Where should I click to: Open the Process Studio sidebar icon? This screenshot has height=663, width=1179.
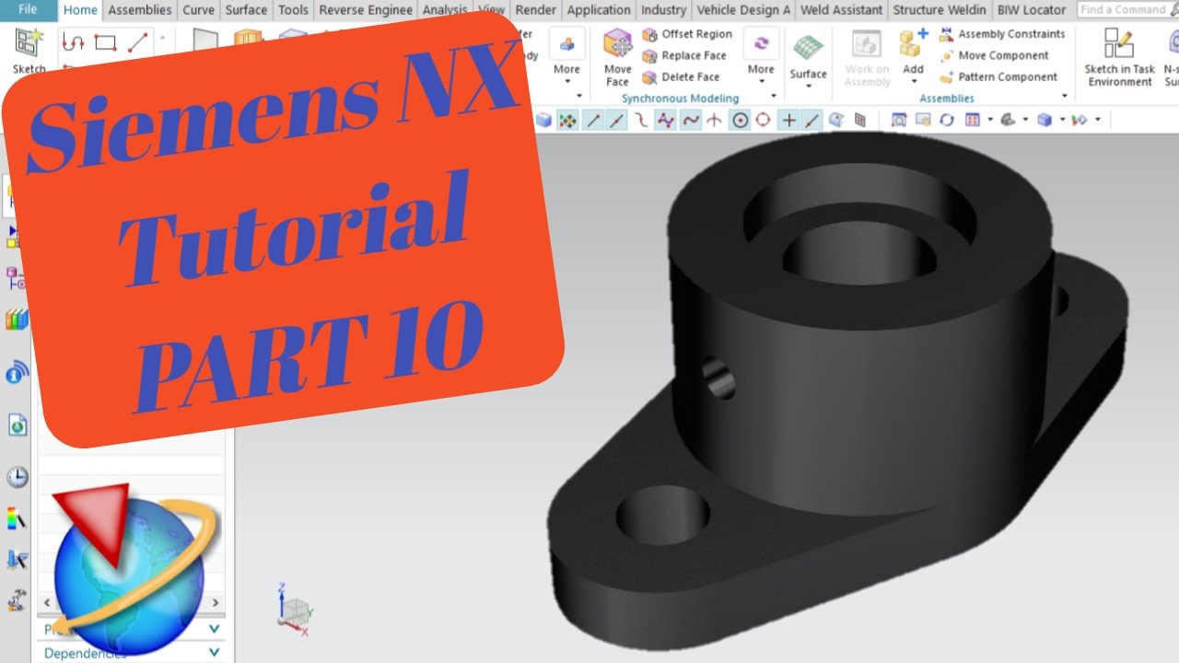point(16,559)
